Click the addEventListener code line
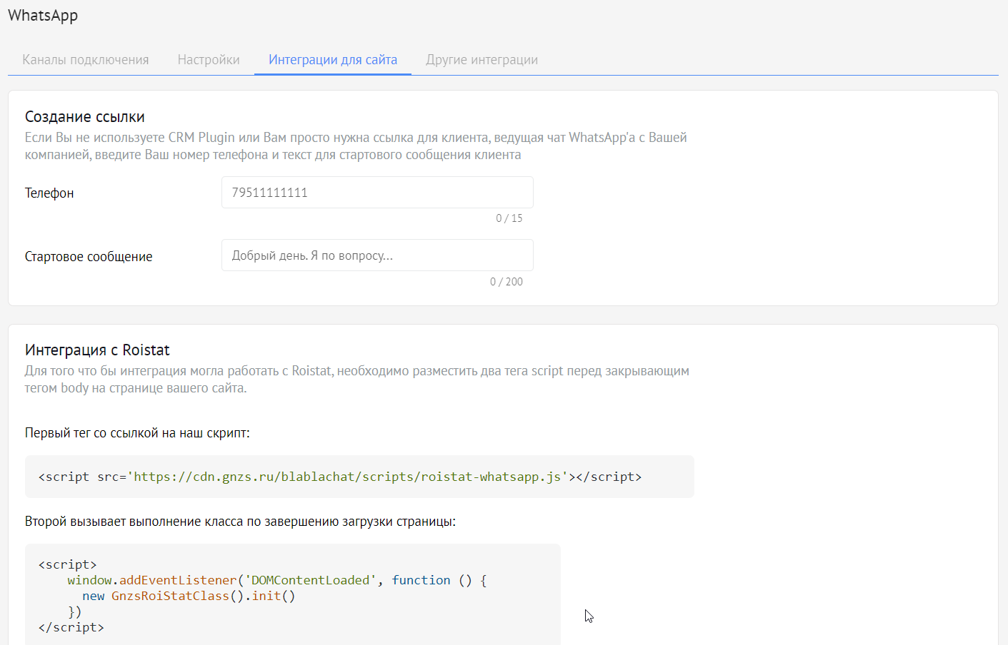 point(277,580)
